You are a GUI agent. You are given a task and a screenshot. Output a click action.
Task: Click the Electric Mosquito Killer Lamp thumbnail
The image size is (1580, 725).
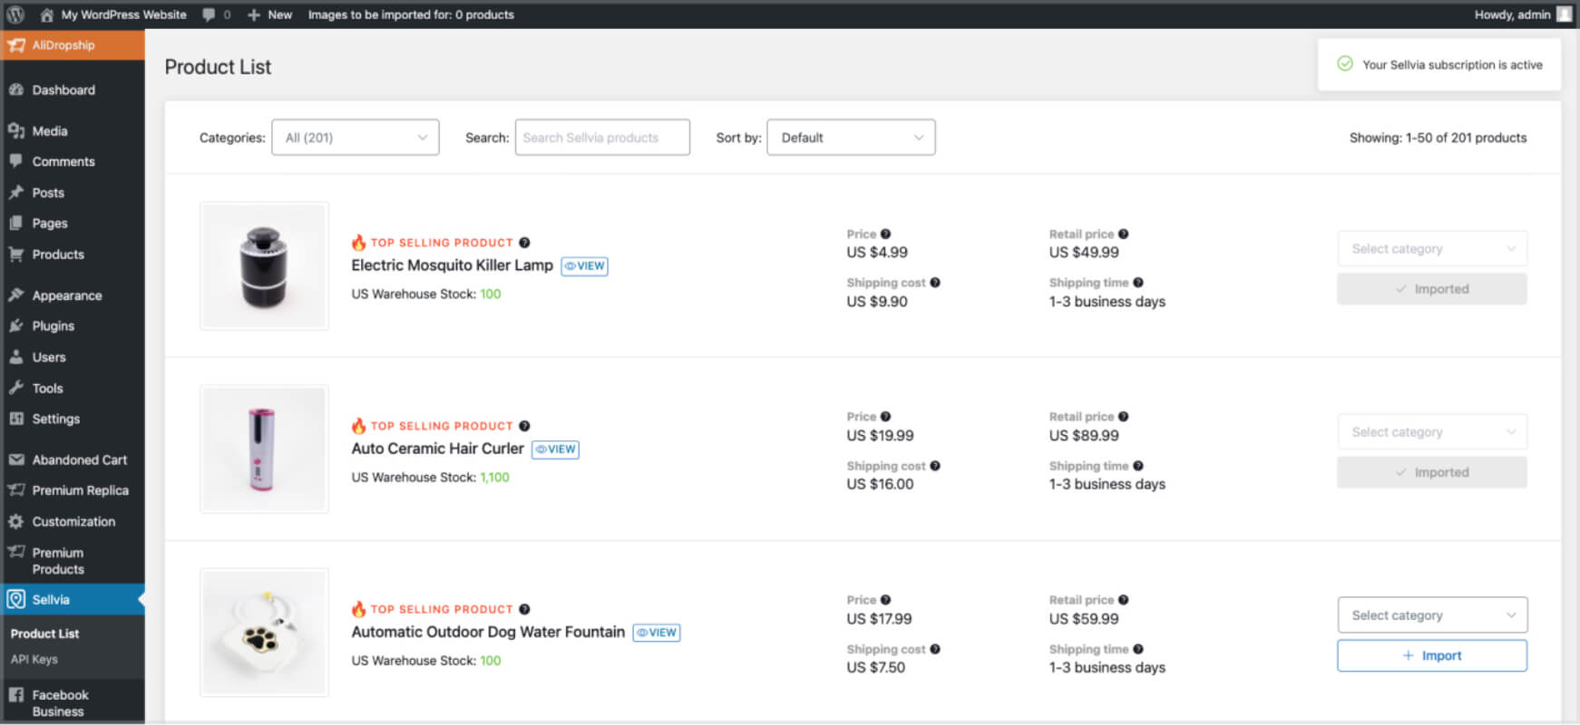(264, 266)
